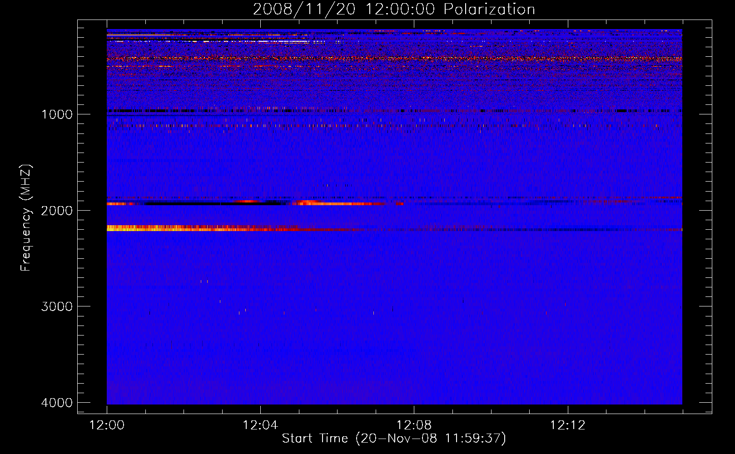The image size is (735, 454).
Task: Click the 1000 frequency tick label
Action: (57, 114)
